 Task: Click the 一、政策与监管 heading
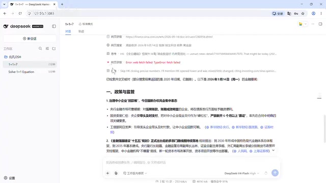(x=120, y=91)
